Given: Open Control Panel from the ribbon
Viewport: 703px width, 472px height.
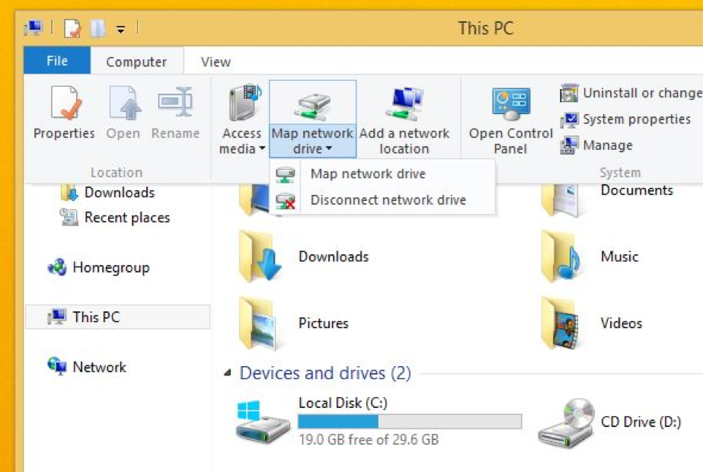Looking at the screenshot, I should coord(510,118).
